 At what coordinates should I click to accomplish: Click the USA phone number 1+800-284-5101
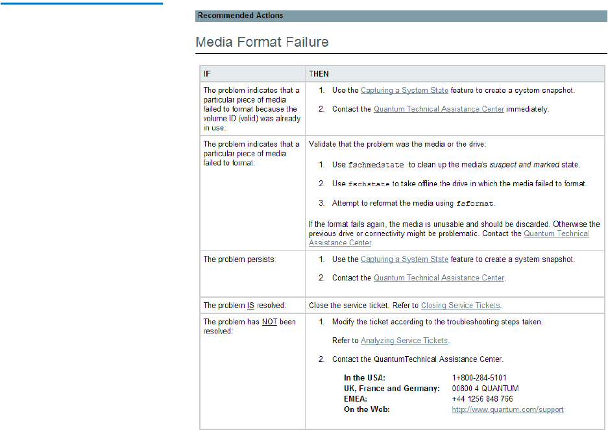[479, 378]
